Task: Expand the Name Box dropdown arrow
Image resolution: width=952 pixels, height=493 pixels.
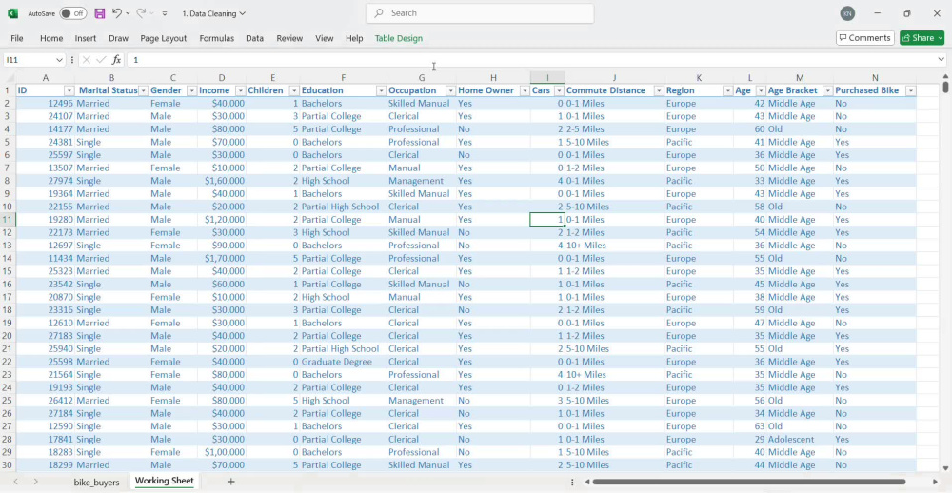Action: pyautogui.click(x=59, y=60)
